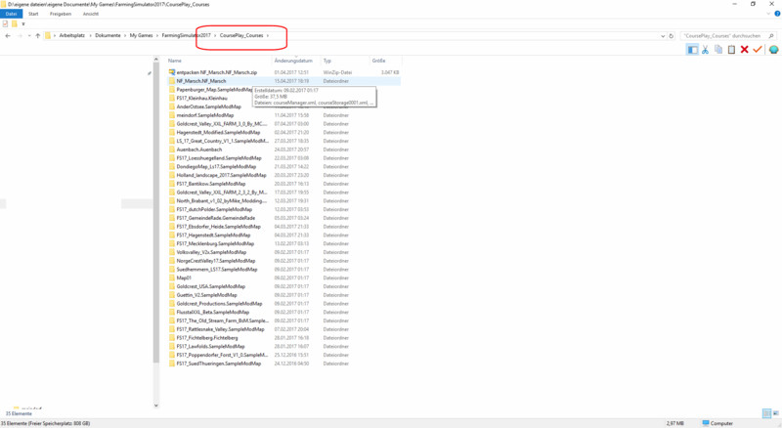Click the red X Delete icon

[x=745, y=49]
